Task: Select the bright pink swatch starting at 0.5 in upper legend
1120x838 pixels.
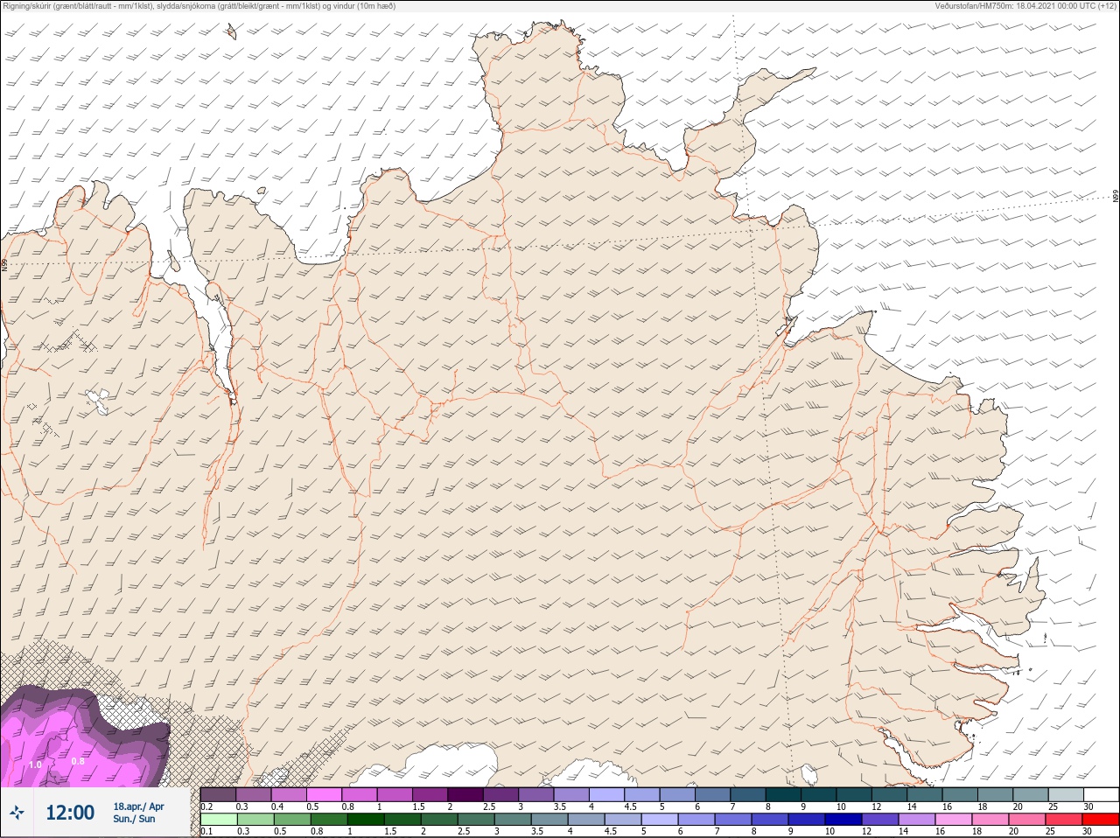Action: pyautogui.click(x=324, y=794)
